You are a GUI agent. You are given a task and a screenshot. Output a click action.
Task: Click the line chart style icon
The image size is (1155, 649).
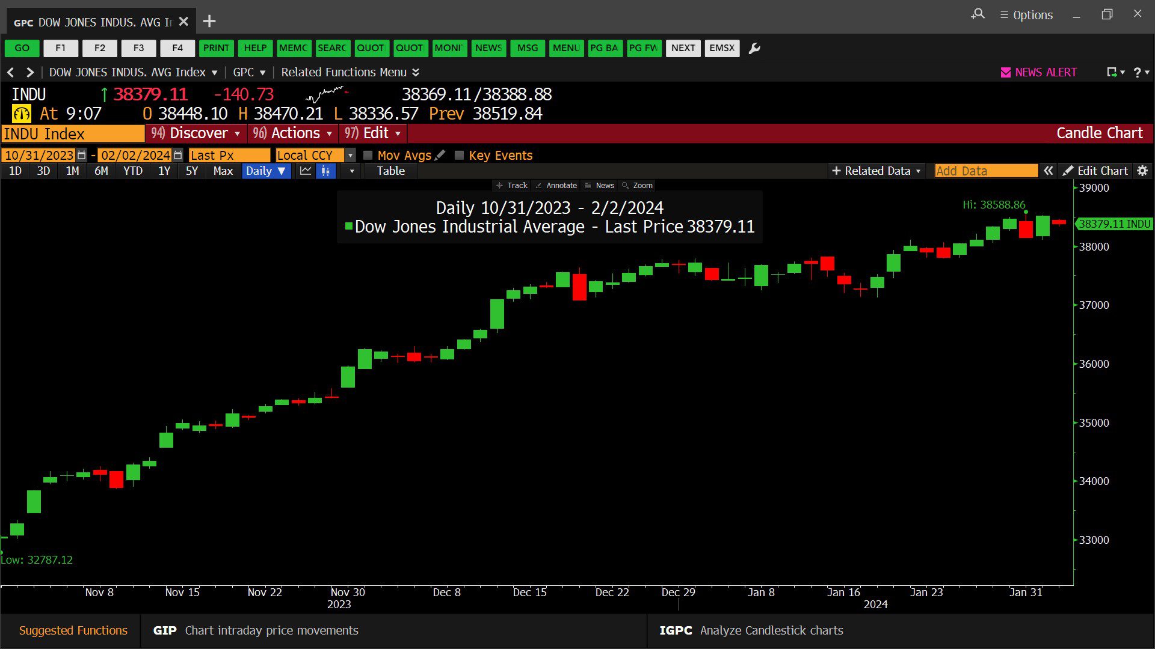point(306,171)
